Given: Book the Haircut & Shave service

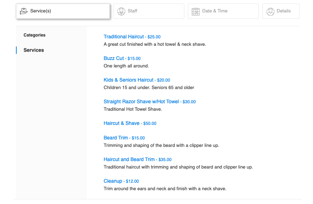Looking at the screenshot, I should [x=122, y=123].
